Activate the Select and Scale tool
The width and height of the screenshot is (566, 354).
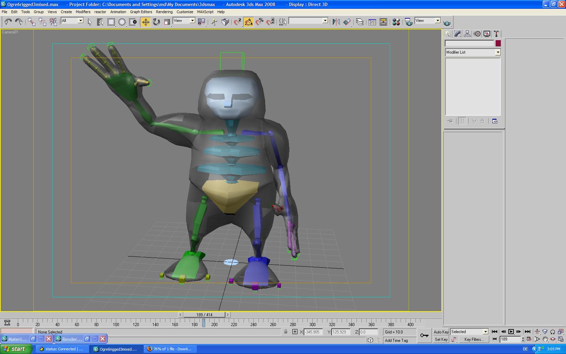[x=167, y=22]
